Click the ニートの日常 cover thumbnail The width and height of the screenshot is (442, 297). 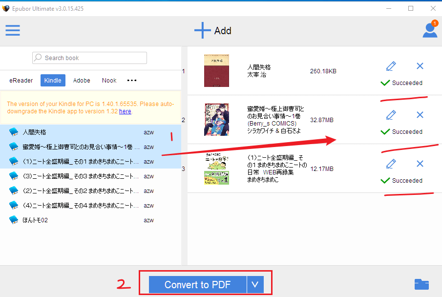pos(216,169)
